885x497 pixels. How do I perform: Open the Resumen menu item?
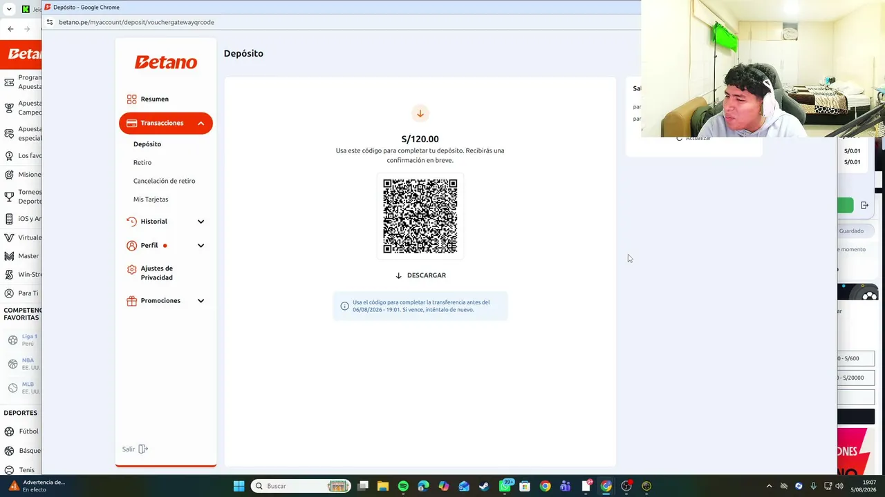click(x=155, y=99)
